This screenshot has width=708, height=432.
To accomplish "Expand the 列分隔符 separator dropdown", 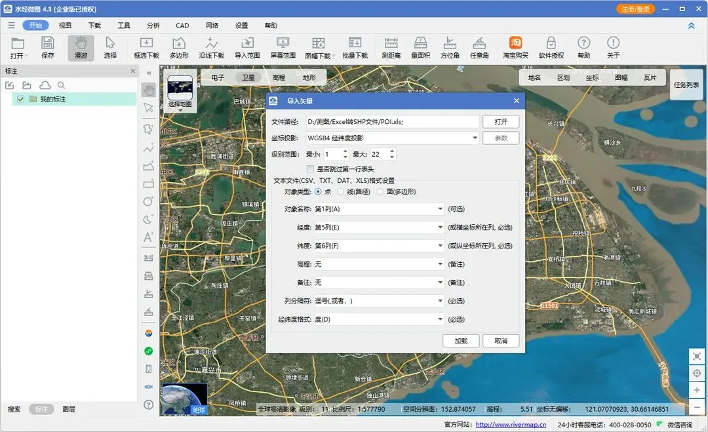I will 379,301.
